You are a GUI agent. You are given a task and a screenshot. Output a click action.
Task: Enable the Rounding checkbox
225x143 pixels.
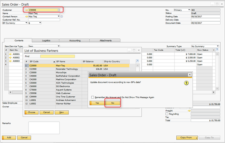point(167,114)
